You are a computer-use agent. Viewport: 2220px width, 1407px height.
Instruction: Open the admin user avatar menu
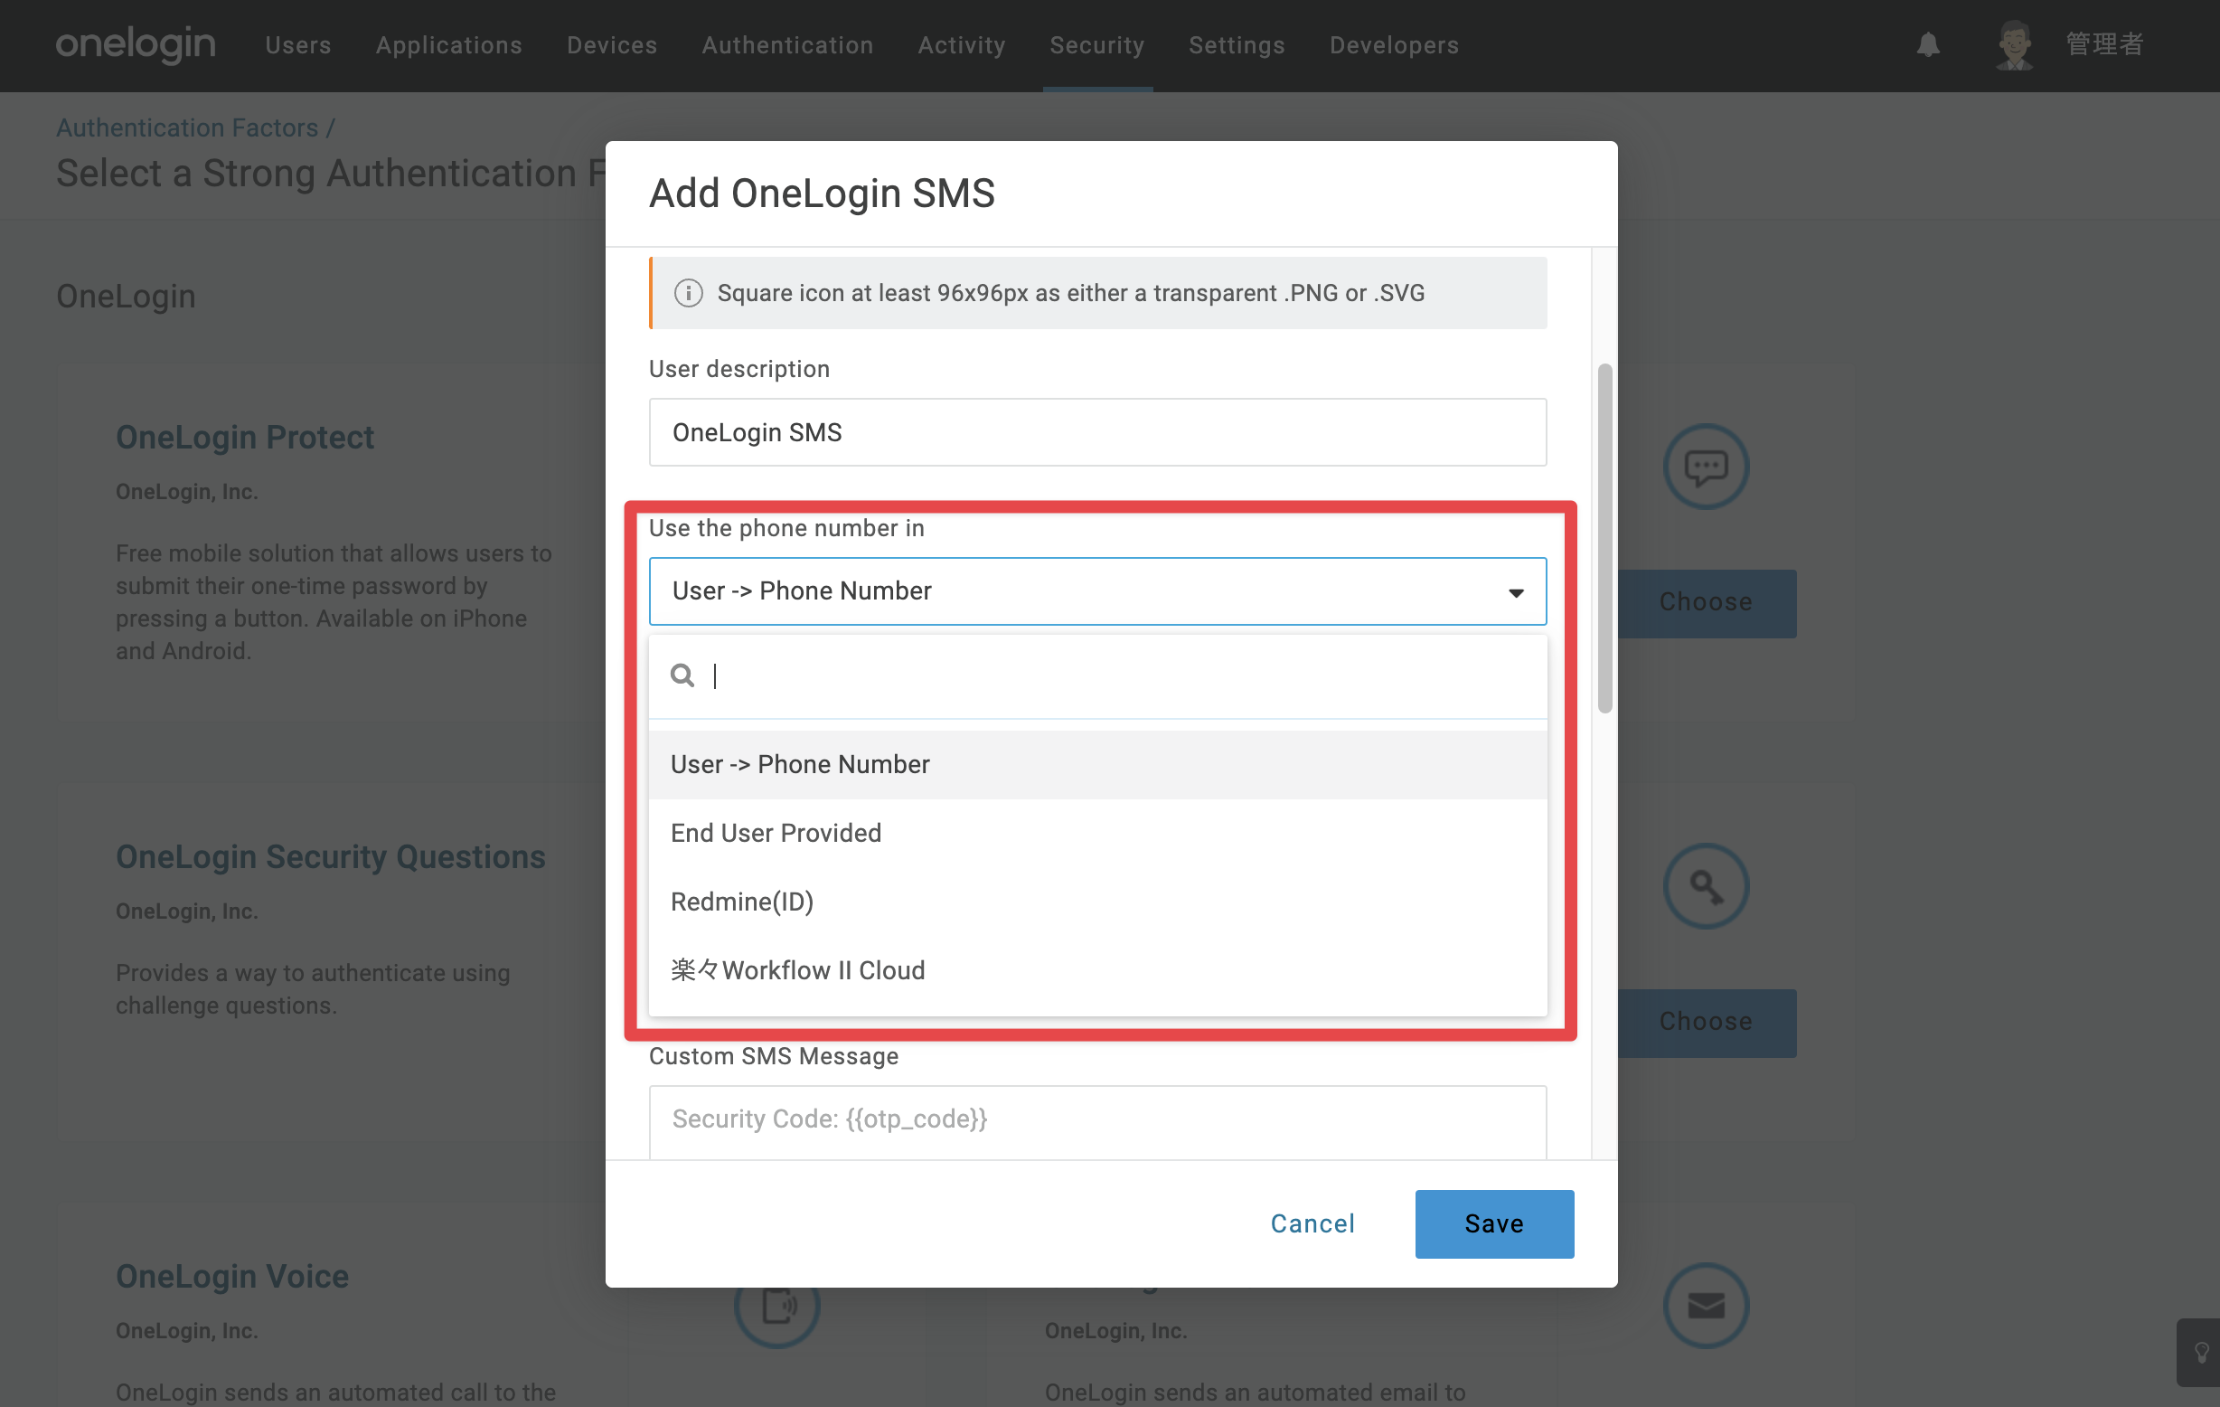tap(2015, 44)
